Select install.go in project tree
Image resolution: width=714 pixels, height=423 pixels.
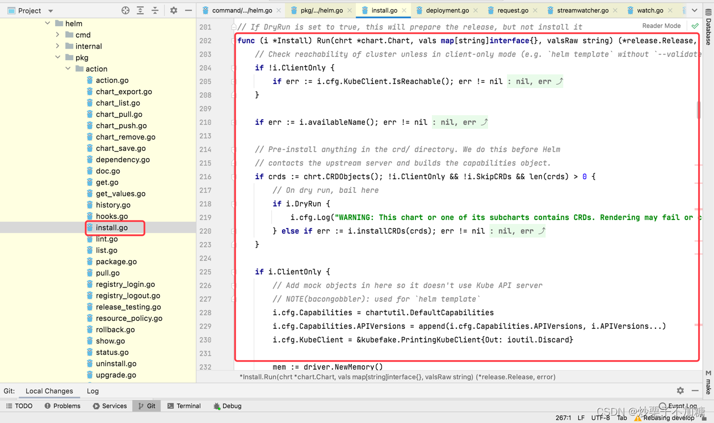pos(112,227)
